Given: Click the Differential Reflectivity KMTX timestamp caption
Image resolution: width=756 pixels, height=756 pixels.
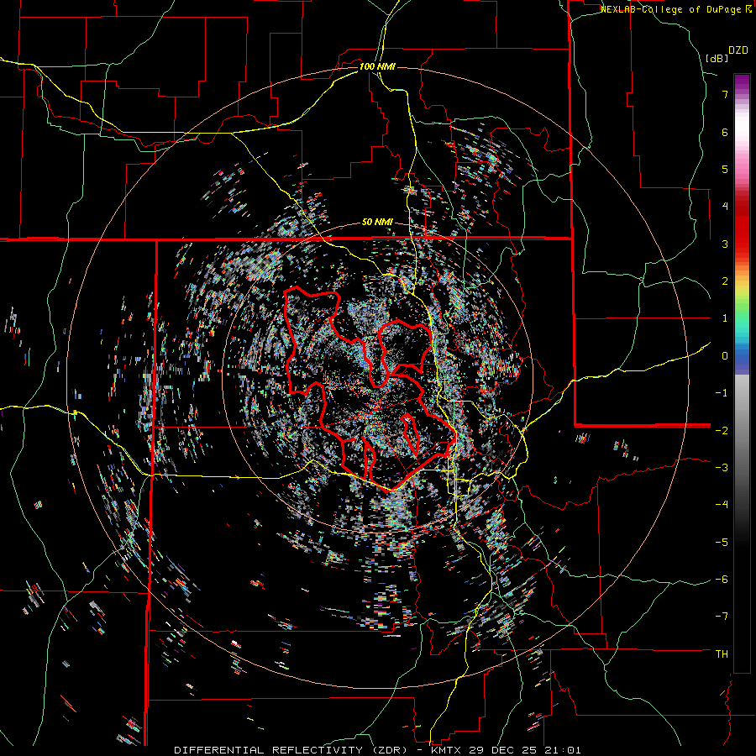Looking at the screenshot, I should [x=377, y=750].
